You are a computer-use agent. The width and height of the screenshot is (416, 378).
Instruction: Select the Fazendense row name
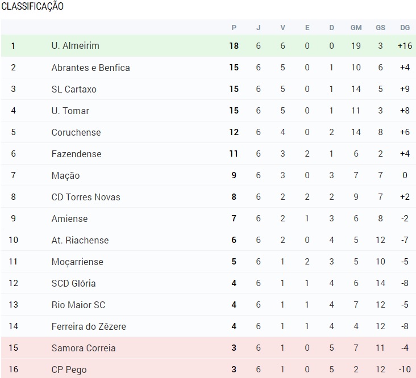point(76,154)
